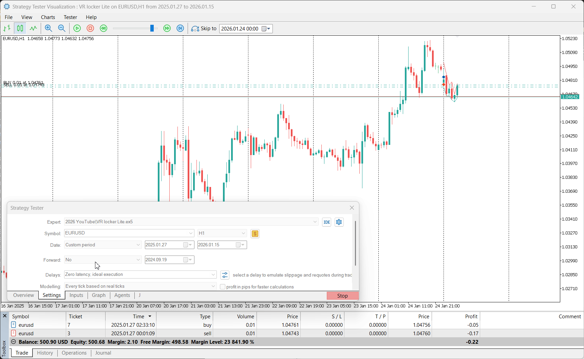Open expert properties gear icon
Image resolution: width=584 pixels, height=359 pixels.
click(339, 222)
